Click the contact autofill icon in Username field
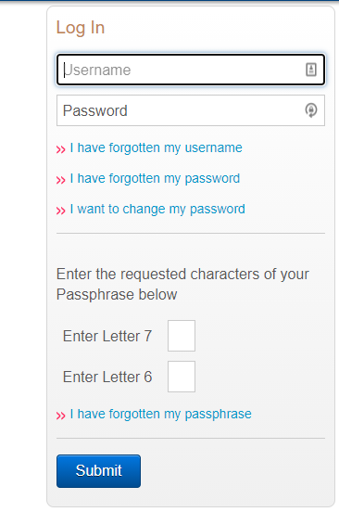This screenshot has width=339, height=512. (311, 70)
